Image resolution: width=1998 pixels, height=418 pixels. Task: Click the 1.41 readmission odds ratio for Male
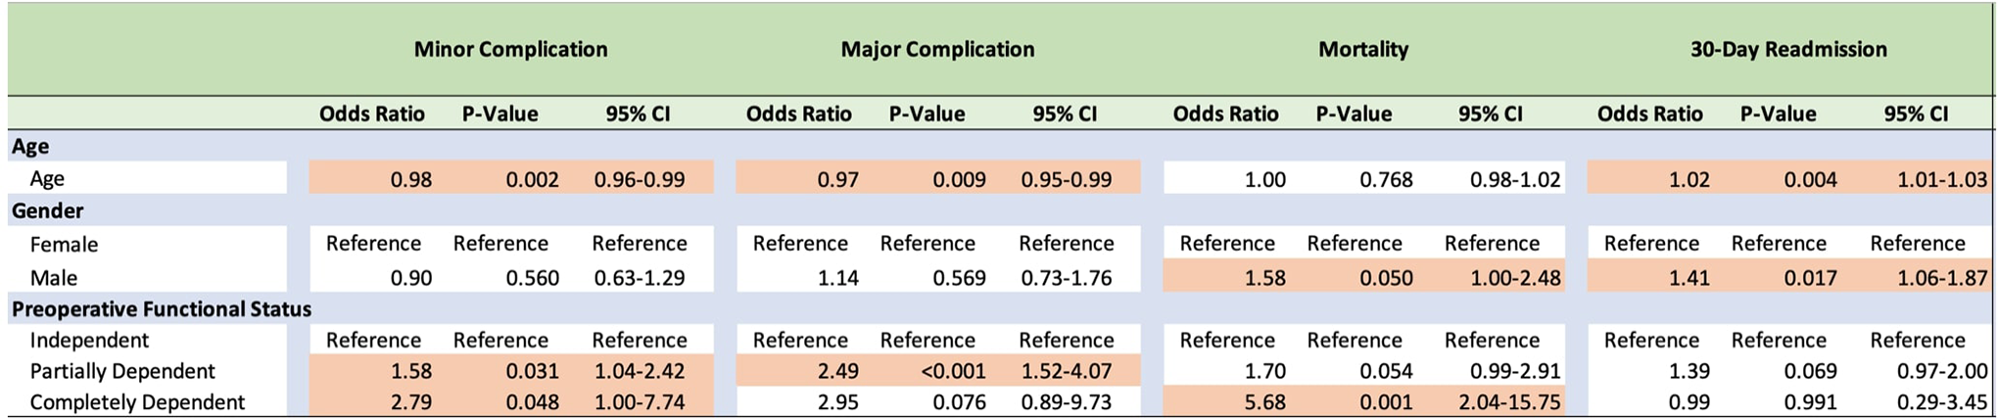[1689, 278]
